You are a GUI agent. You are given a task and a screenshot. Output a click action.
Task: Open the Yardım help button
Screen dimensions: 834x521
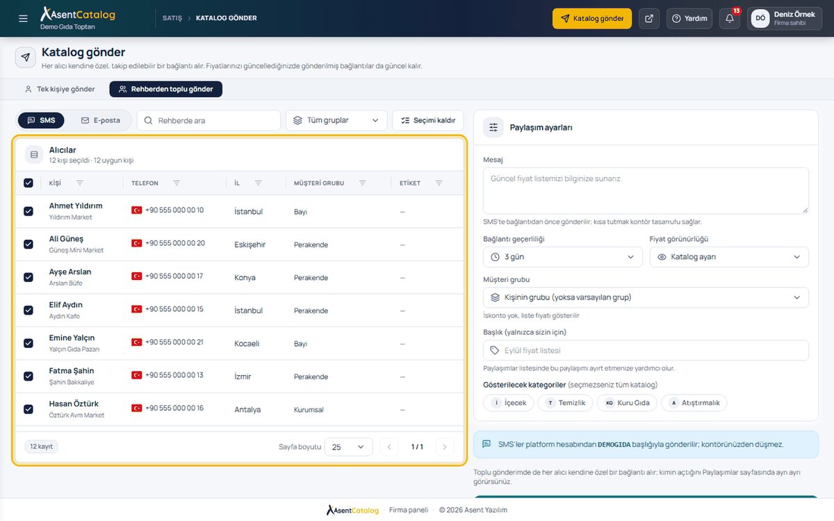[690, 19]
